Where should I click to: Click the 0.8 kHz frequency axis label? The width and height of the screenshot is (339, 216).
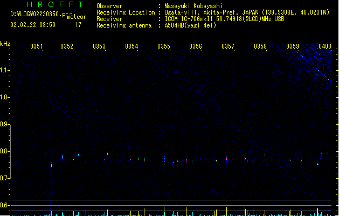[4, 151]
